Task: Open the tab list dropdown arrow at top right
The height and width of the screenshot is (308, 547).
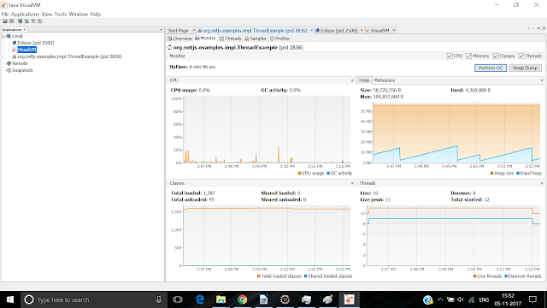Action: pyautogui.click(x=538, y=28)
